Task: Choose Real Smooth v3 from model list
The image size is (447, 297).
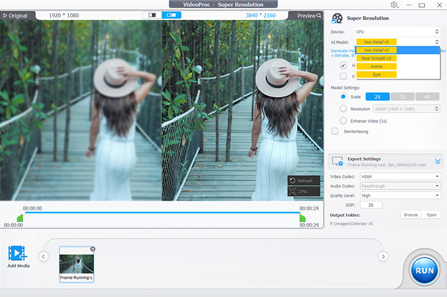Action: 377,58
